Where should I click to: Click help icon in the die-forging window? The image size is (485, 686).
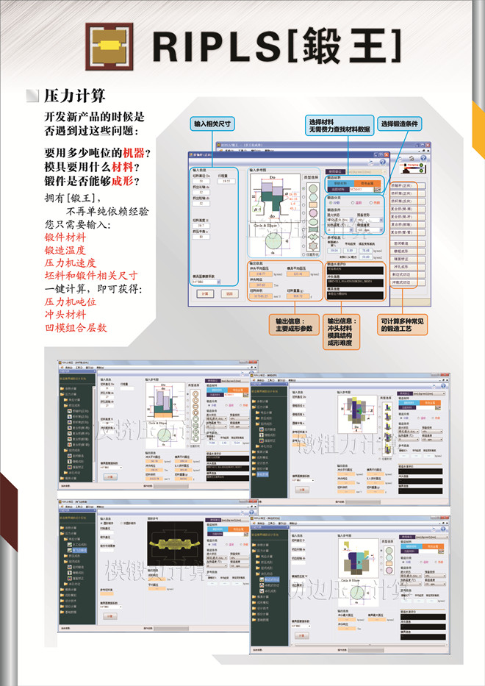coord(251,512)
